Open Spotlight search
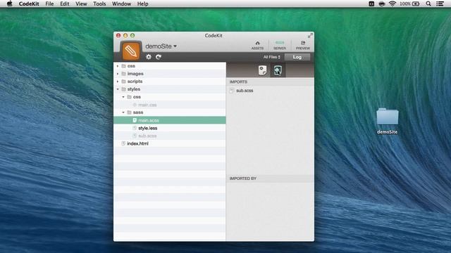 [428, 4]
